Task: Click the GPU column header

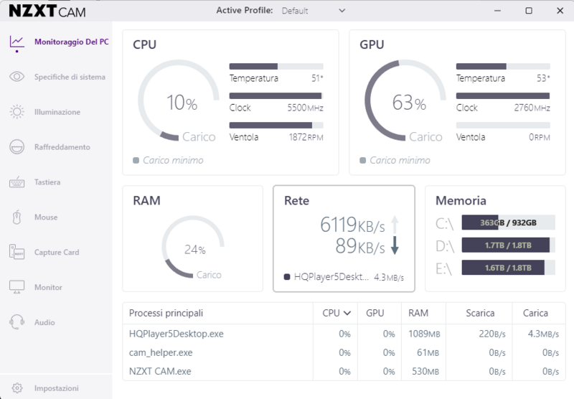Action: 375,313
